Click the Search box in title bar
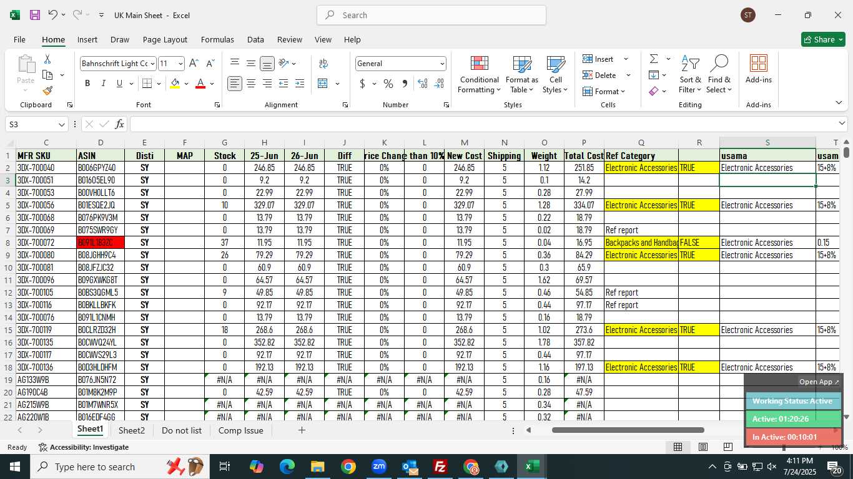The height and width of the screenshot is (479, 853). click(x=431, y=15)
